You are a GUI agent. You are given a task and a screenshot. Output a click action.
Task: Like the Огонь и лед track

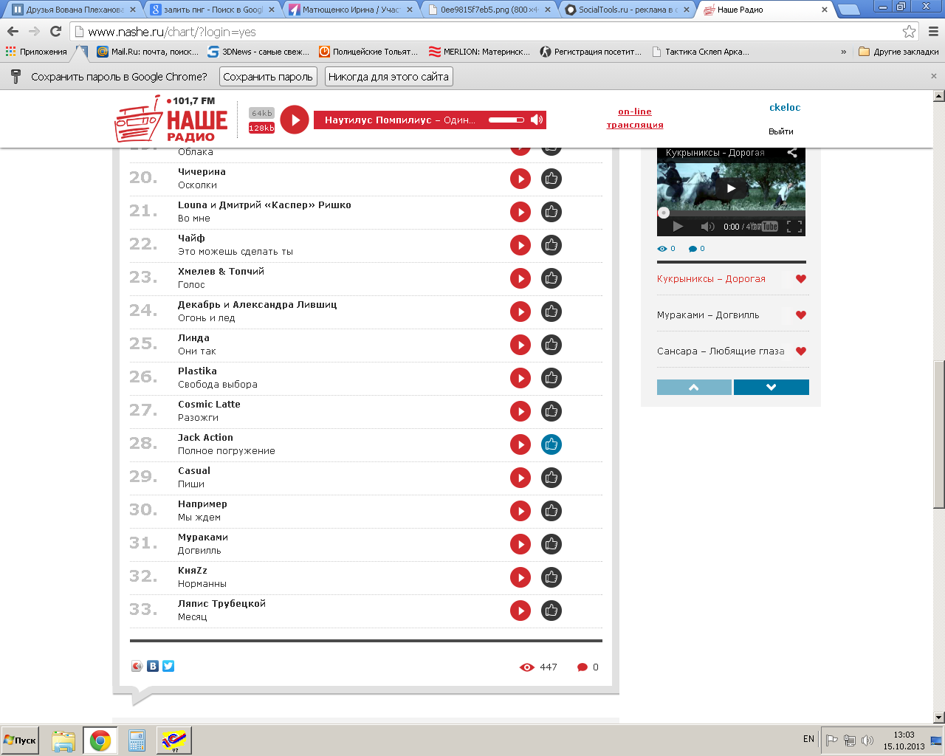pyautogui.click(x=551, y=312)
